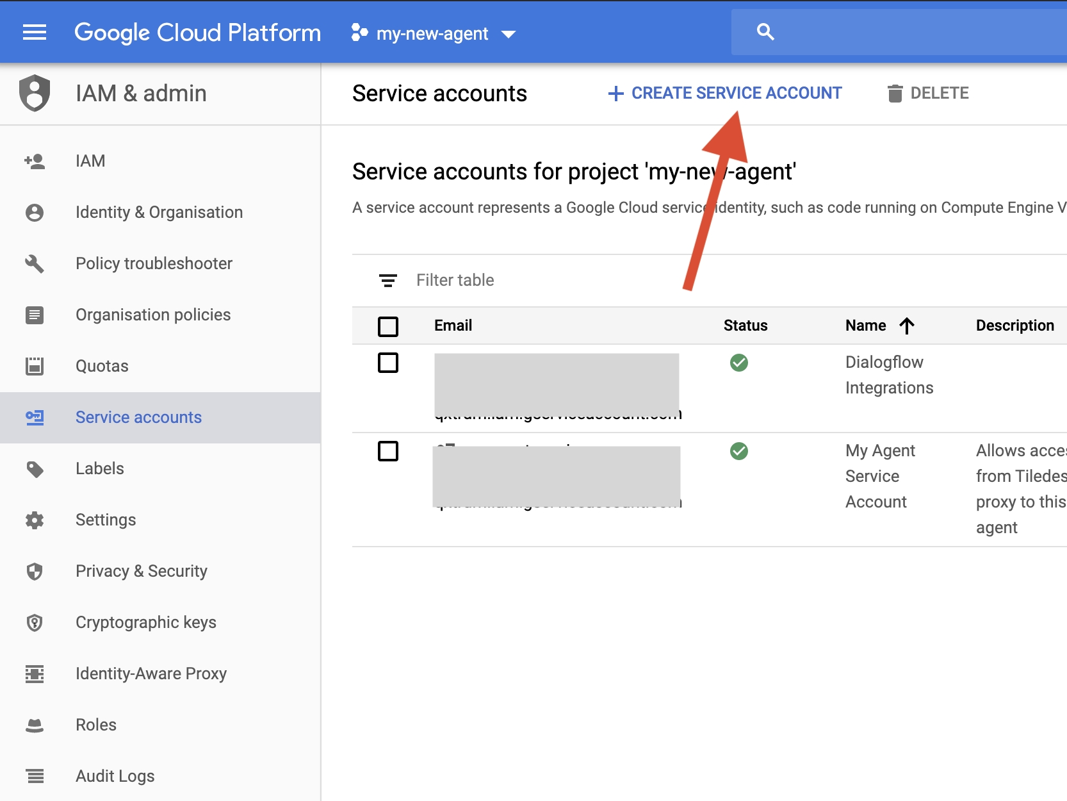The image size is (1067, 801).
Task: Click the IAM & admin shield icon
Action: tap(35, 94)
